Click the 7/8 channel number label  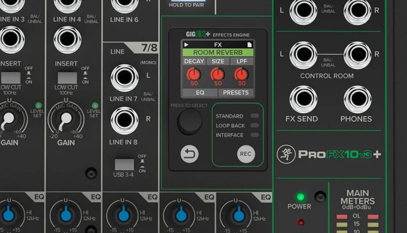149,48
